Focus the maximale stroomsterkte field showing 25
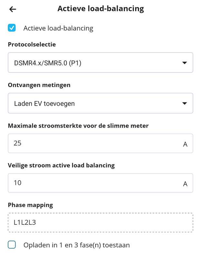The width and height of the screenshot is (201, 258). click(x=94, y=143)
